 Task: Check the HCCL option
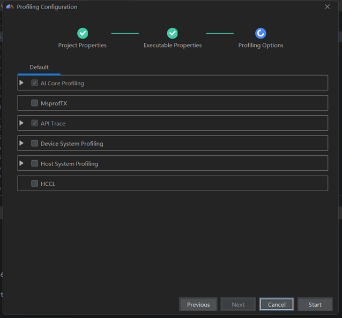point(35,184)
